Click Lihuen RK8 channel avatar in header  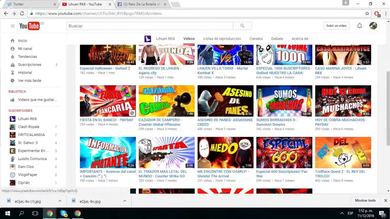pyautogui.click(x=148, y=39)
